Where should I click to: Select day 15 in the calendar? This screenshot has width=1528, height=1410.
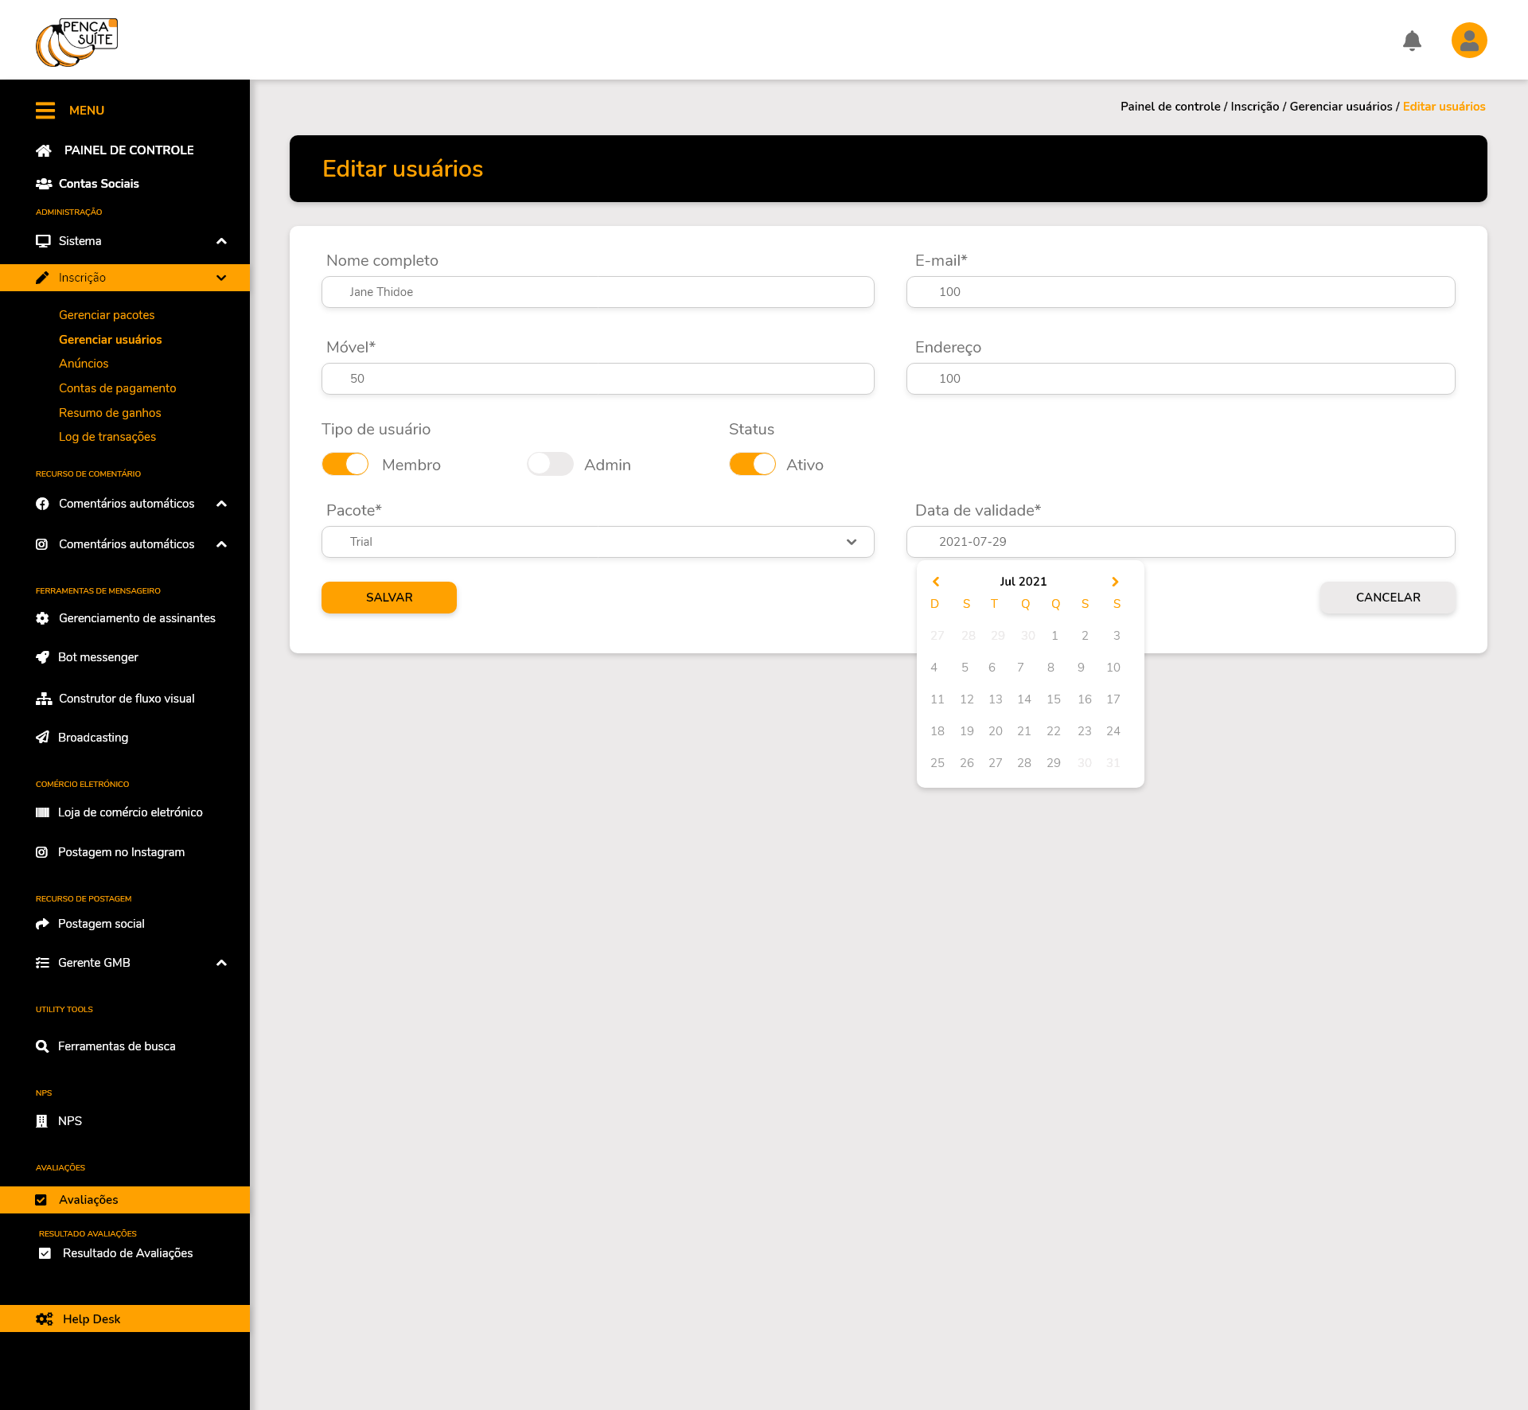[1053, 699]
